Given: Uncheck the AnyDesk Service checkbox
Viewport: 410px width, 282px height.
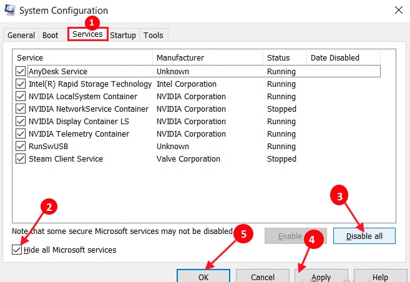Looking at the screenshot, I should [x=21, y=71].
